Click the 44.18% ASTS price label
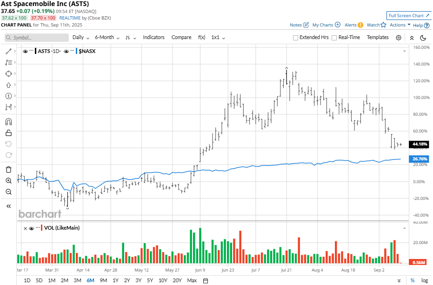 (x=419, y=144)
